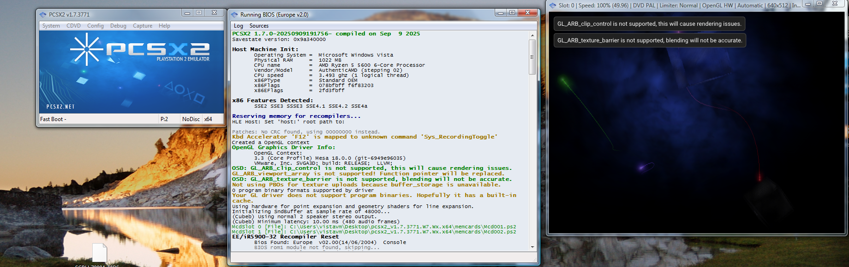Click the 'NoDisc' status bar field

(x=191, y=119)
